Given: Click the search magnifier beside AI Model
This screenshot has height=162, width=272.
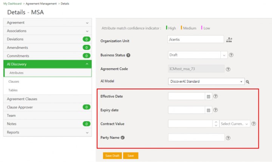Looking at the screenshot, I should (247, 82).
